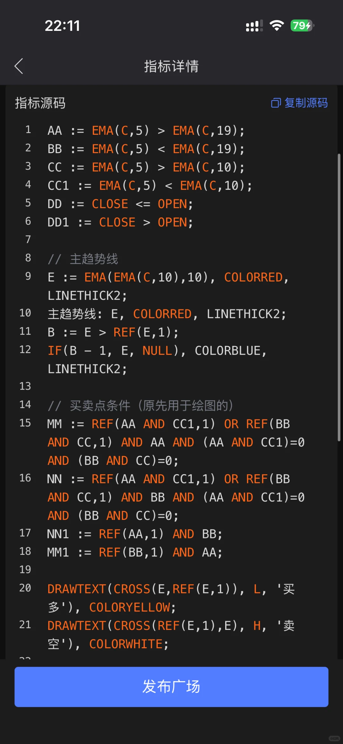Tap the line IF(B - 1, E, NULL)

[157, 360]
